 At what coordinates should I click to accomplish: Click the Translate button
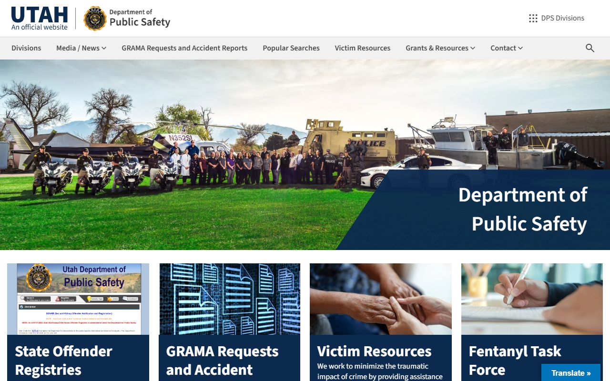tap(571, 373)
